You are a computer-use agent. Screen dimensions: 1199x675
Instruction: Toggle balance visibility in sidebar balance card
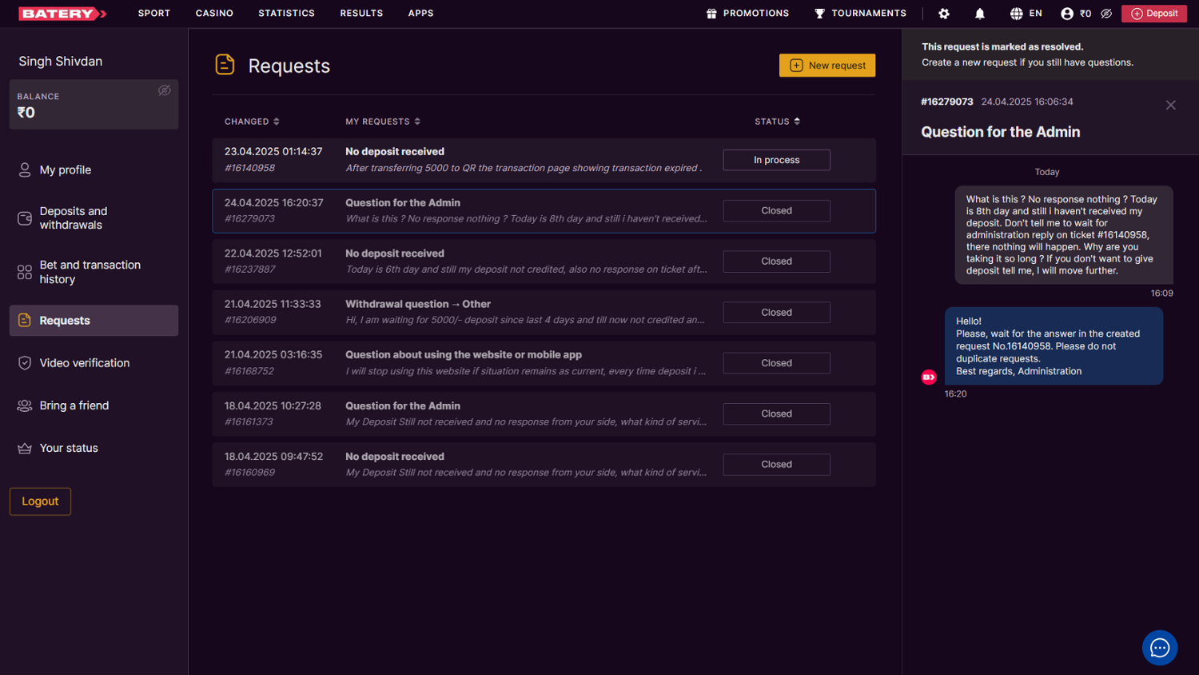click(165, 90)
